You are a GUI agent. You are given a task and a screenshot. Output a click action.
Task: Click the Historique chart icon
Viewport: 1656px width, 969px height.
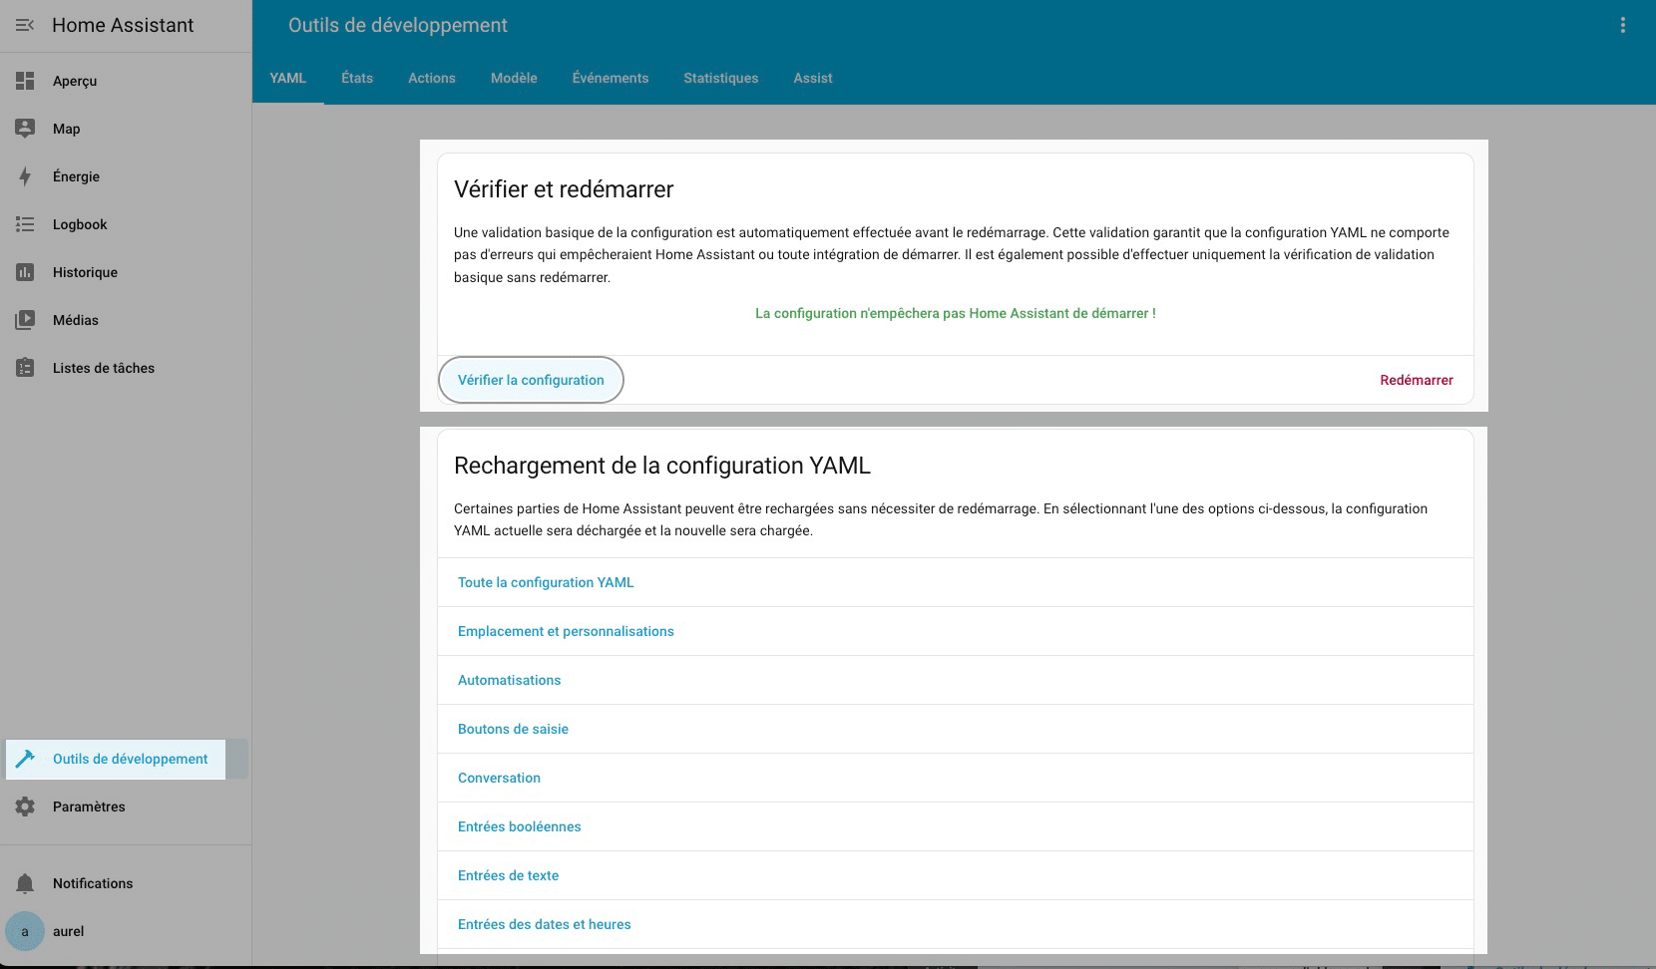tap(25, 272)
